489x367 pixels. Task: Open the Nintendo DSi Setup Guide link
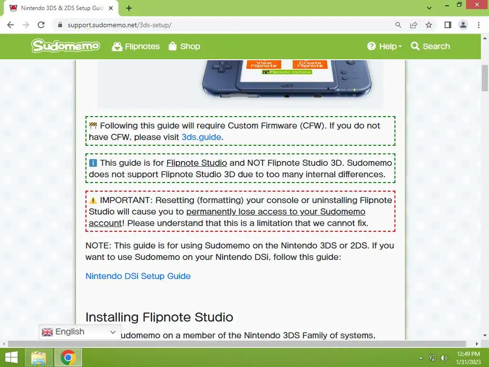tap(138, 276)
